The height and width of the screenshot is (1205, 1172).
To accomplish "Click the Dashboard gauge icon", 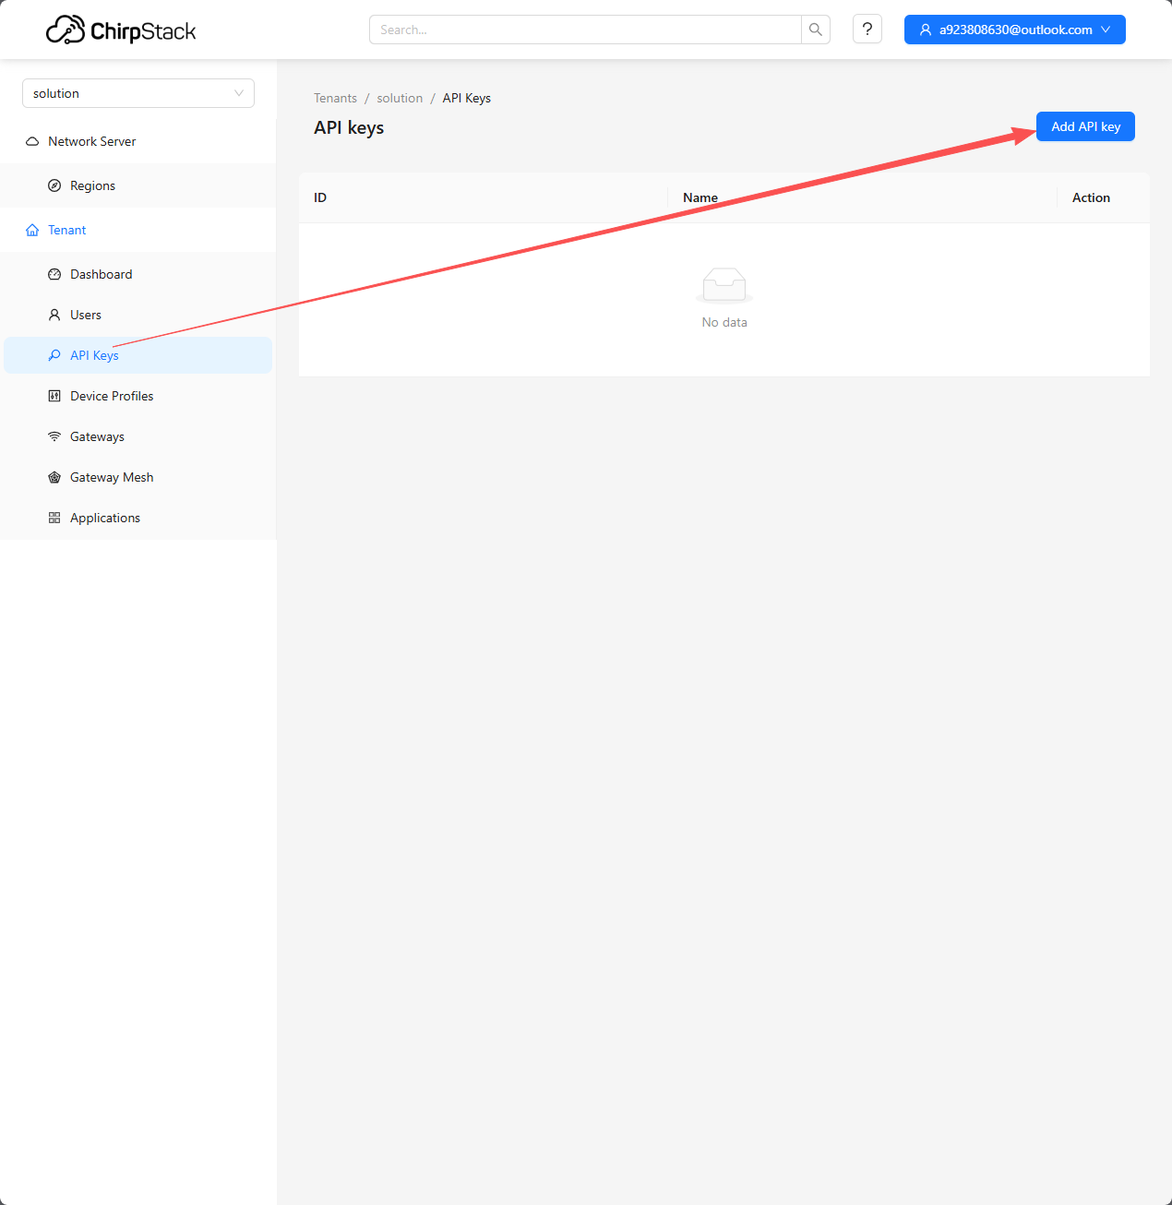I will pos(54,274).
